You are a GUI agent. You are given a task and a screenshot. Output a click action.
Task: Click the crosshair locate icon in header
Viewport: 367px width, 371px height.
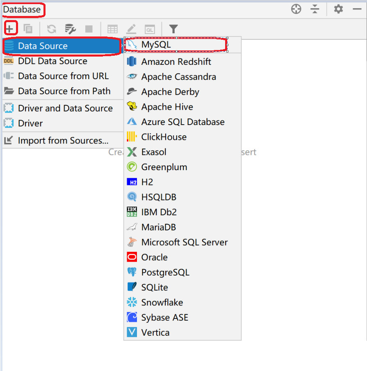tap(296, 9)
